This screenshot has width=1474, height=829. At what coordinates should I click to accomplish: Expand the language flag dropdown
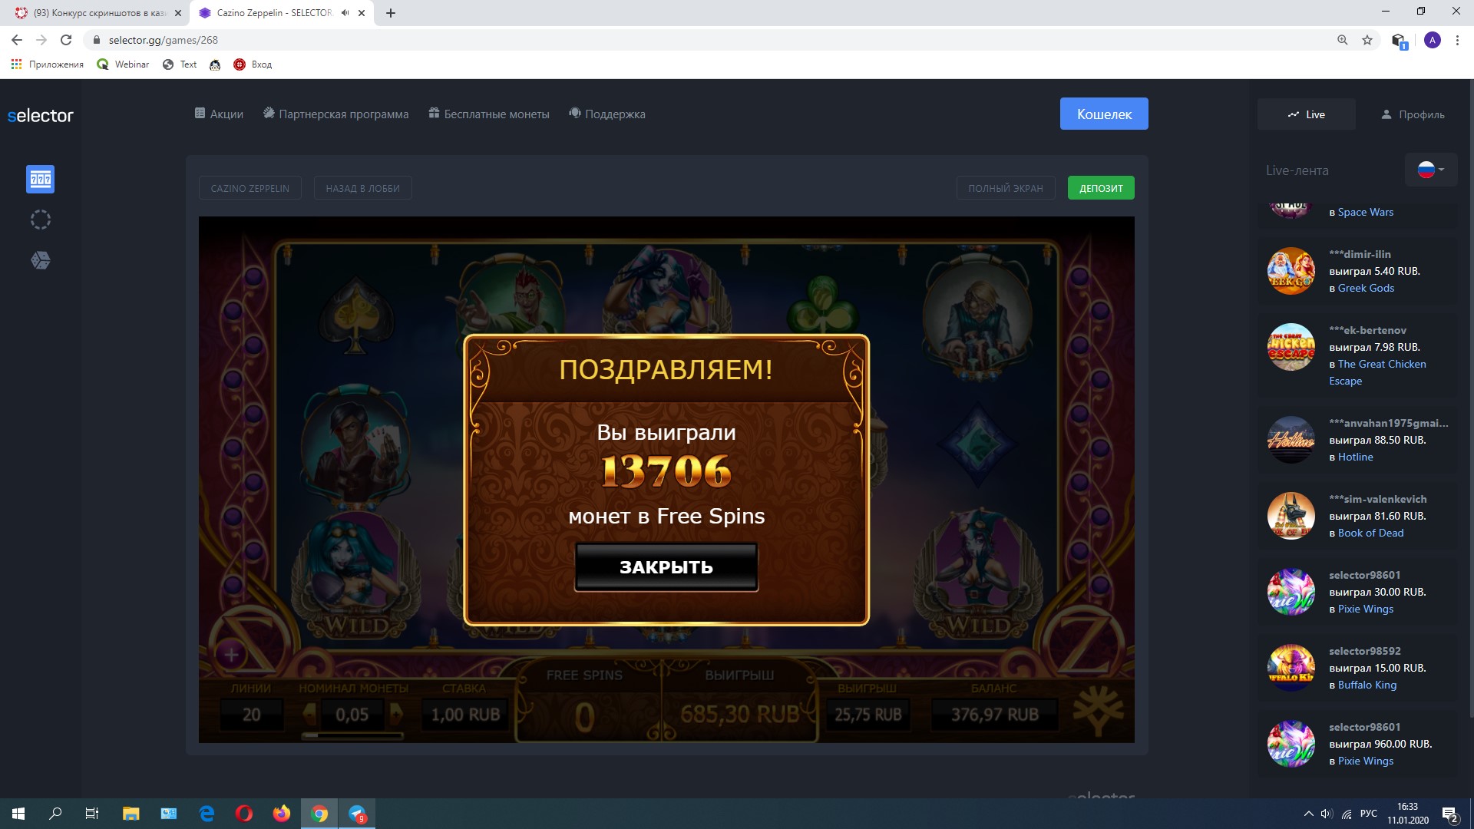pyautogui.click(x=1431, y=170)
